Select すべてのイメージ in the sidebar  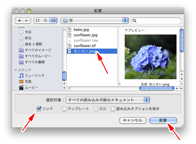click(38, 50)
